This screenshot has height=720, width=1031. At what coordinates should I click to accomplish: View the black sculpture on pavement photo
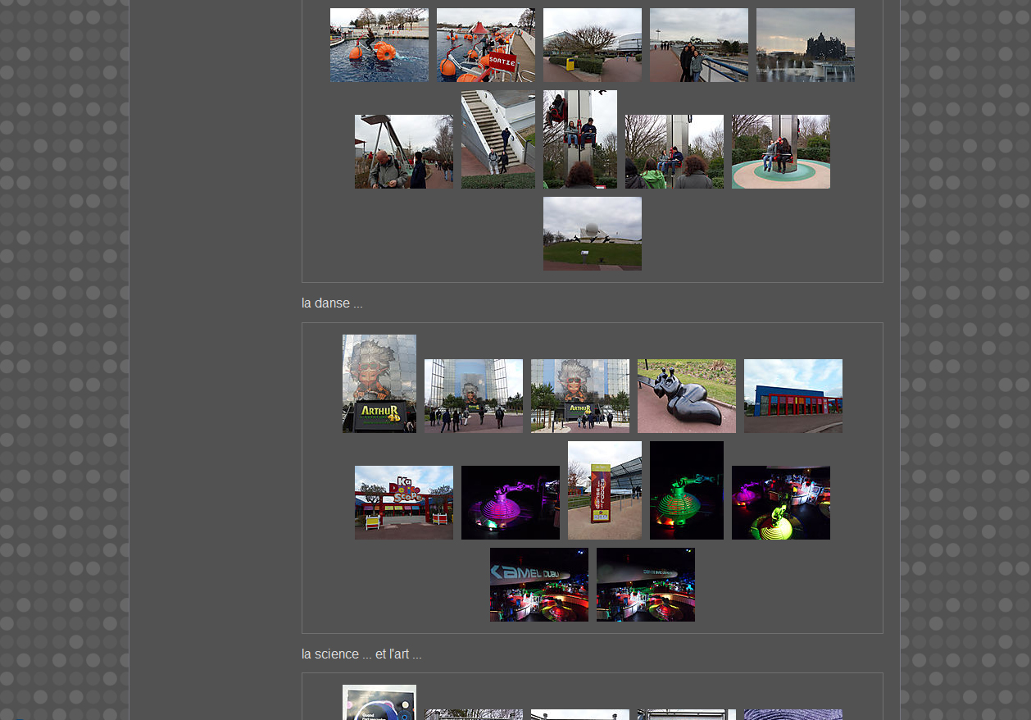tap(686, 395)
